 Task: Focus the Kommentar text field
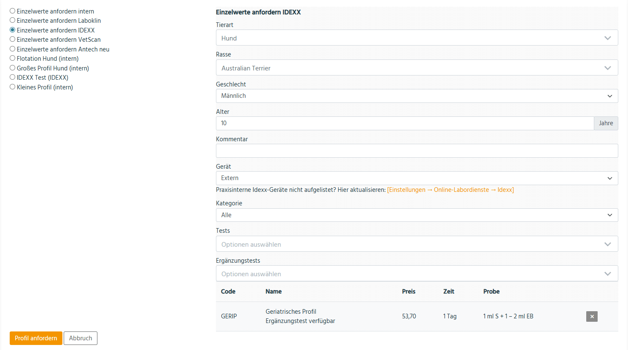(417, 151)
